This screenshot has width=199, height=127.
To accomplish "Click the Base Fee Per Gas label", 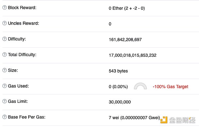I will [x=27, y=117].
